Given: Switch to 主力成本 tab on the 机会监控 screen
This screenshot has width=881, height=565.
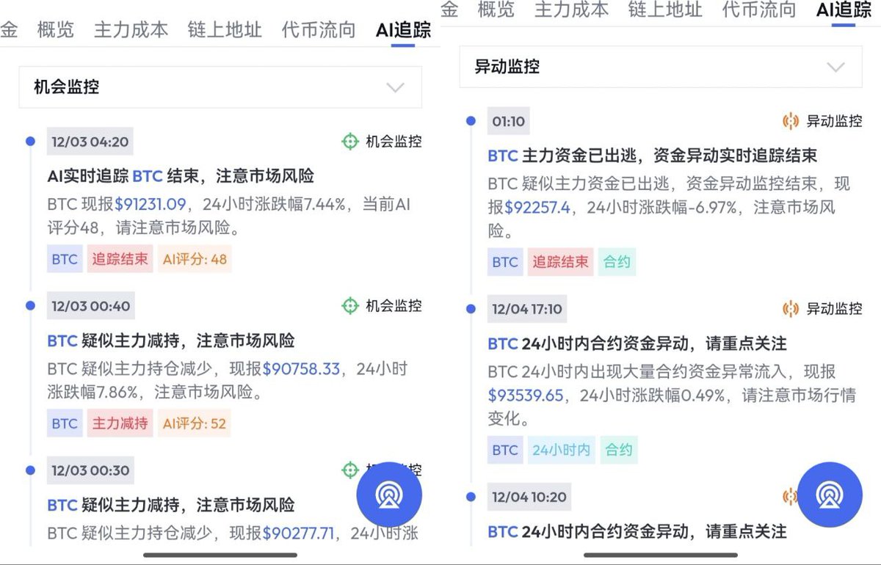Looking at the screenshot, I should [x=131, y=30].
